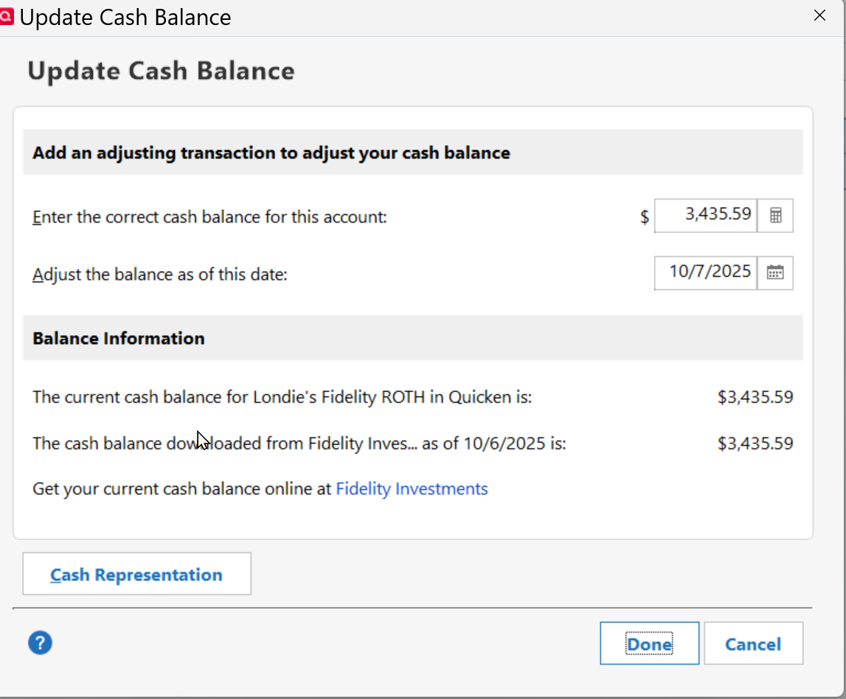846x699 pixels.
Task: Open the Fidelity Investments link
Action: tap(412, 489)
